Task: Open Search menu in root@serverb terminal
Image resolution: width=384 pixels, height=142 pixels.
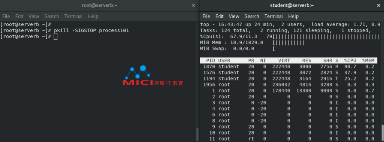Action: point(52,17)
